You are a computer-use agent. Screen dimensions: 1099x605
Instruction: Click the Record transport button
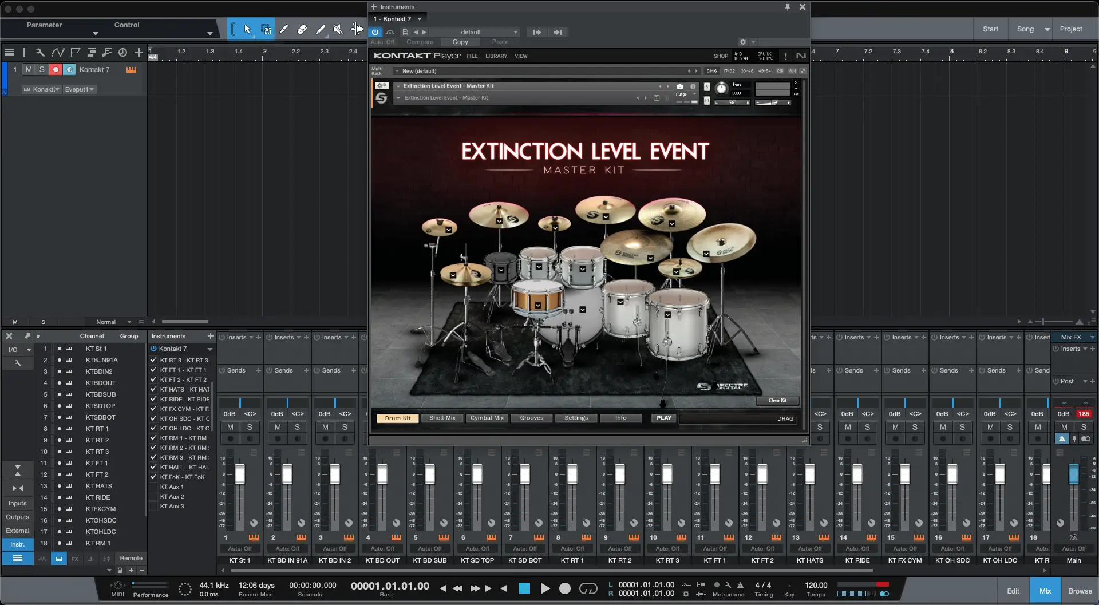click(x=565, y=588)
